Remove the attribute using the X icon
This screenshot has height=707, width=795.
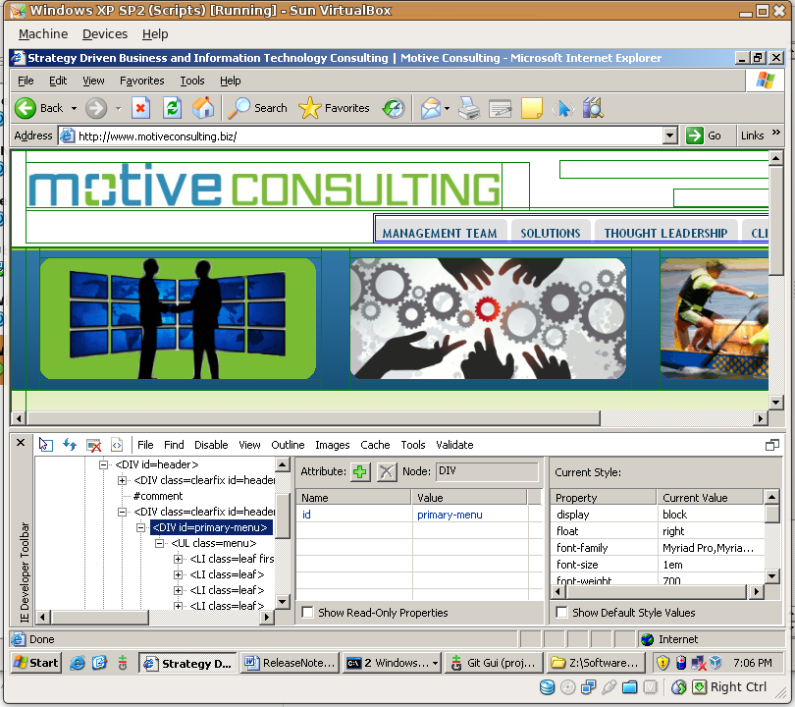point(388,472)
